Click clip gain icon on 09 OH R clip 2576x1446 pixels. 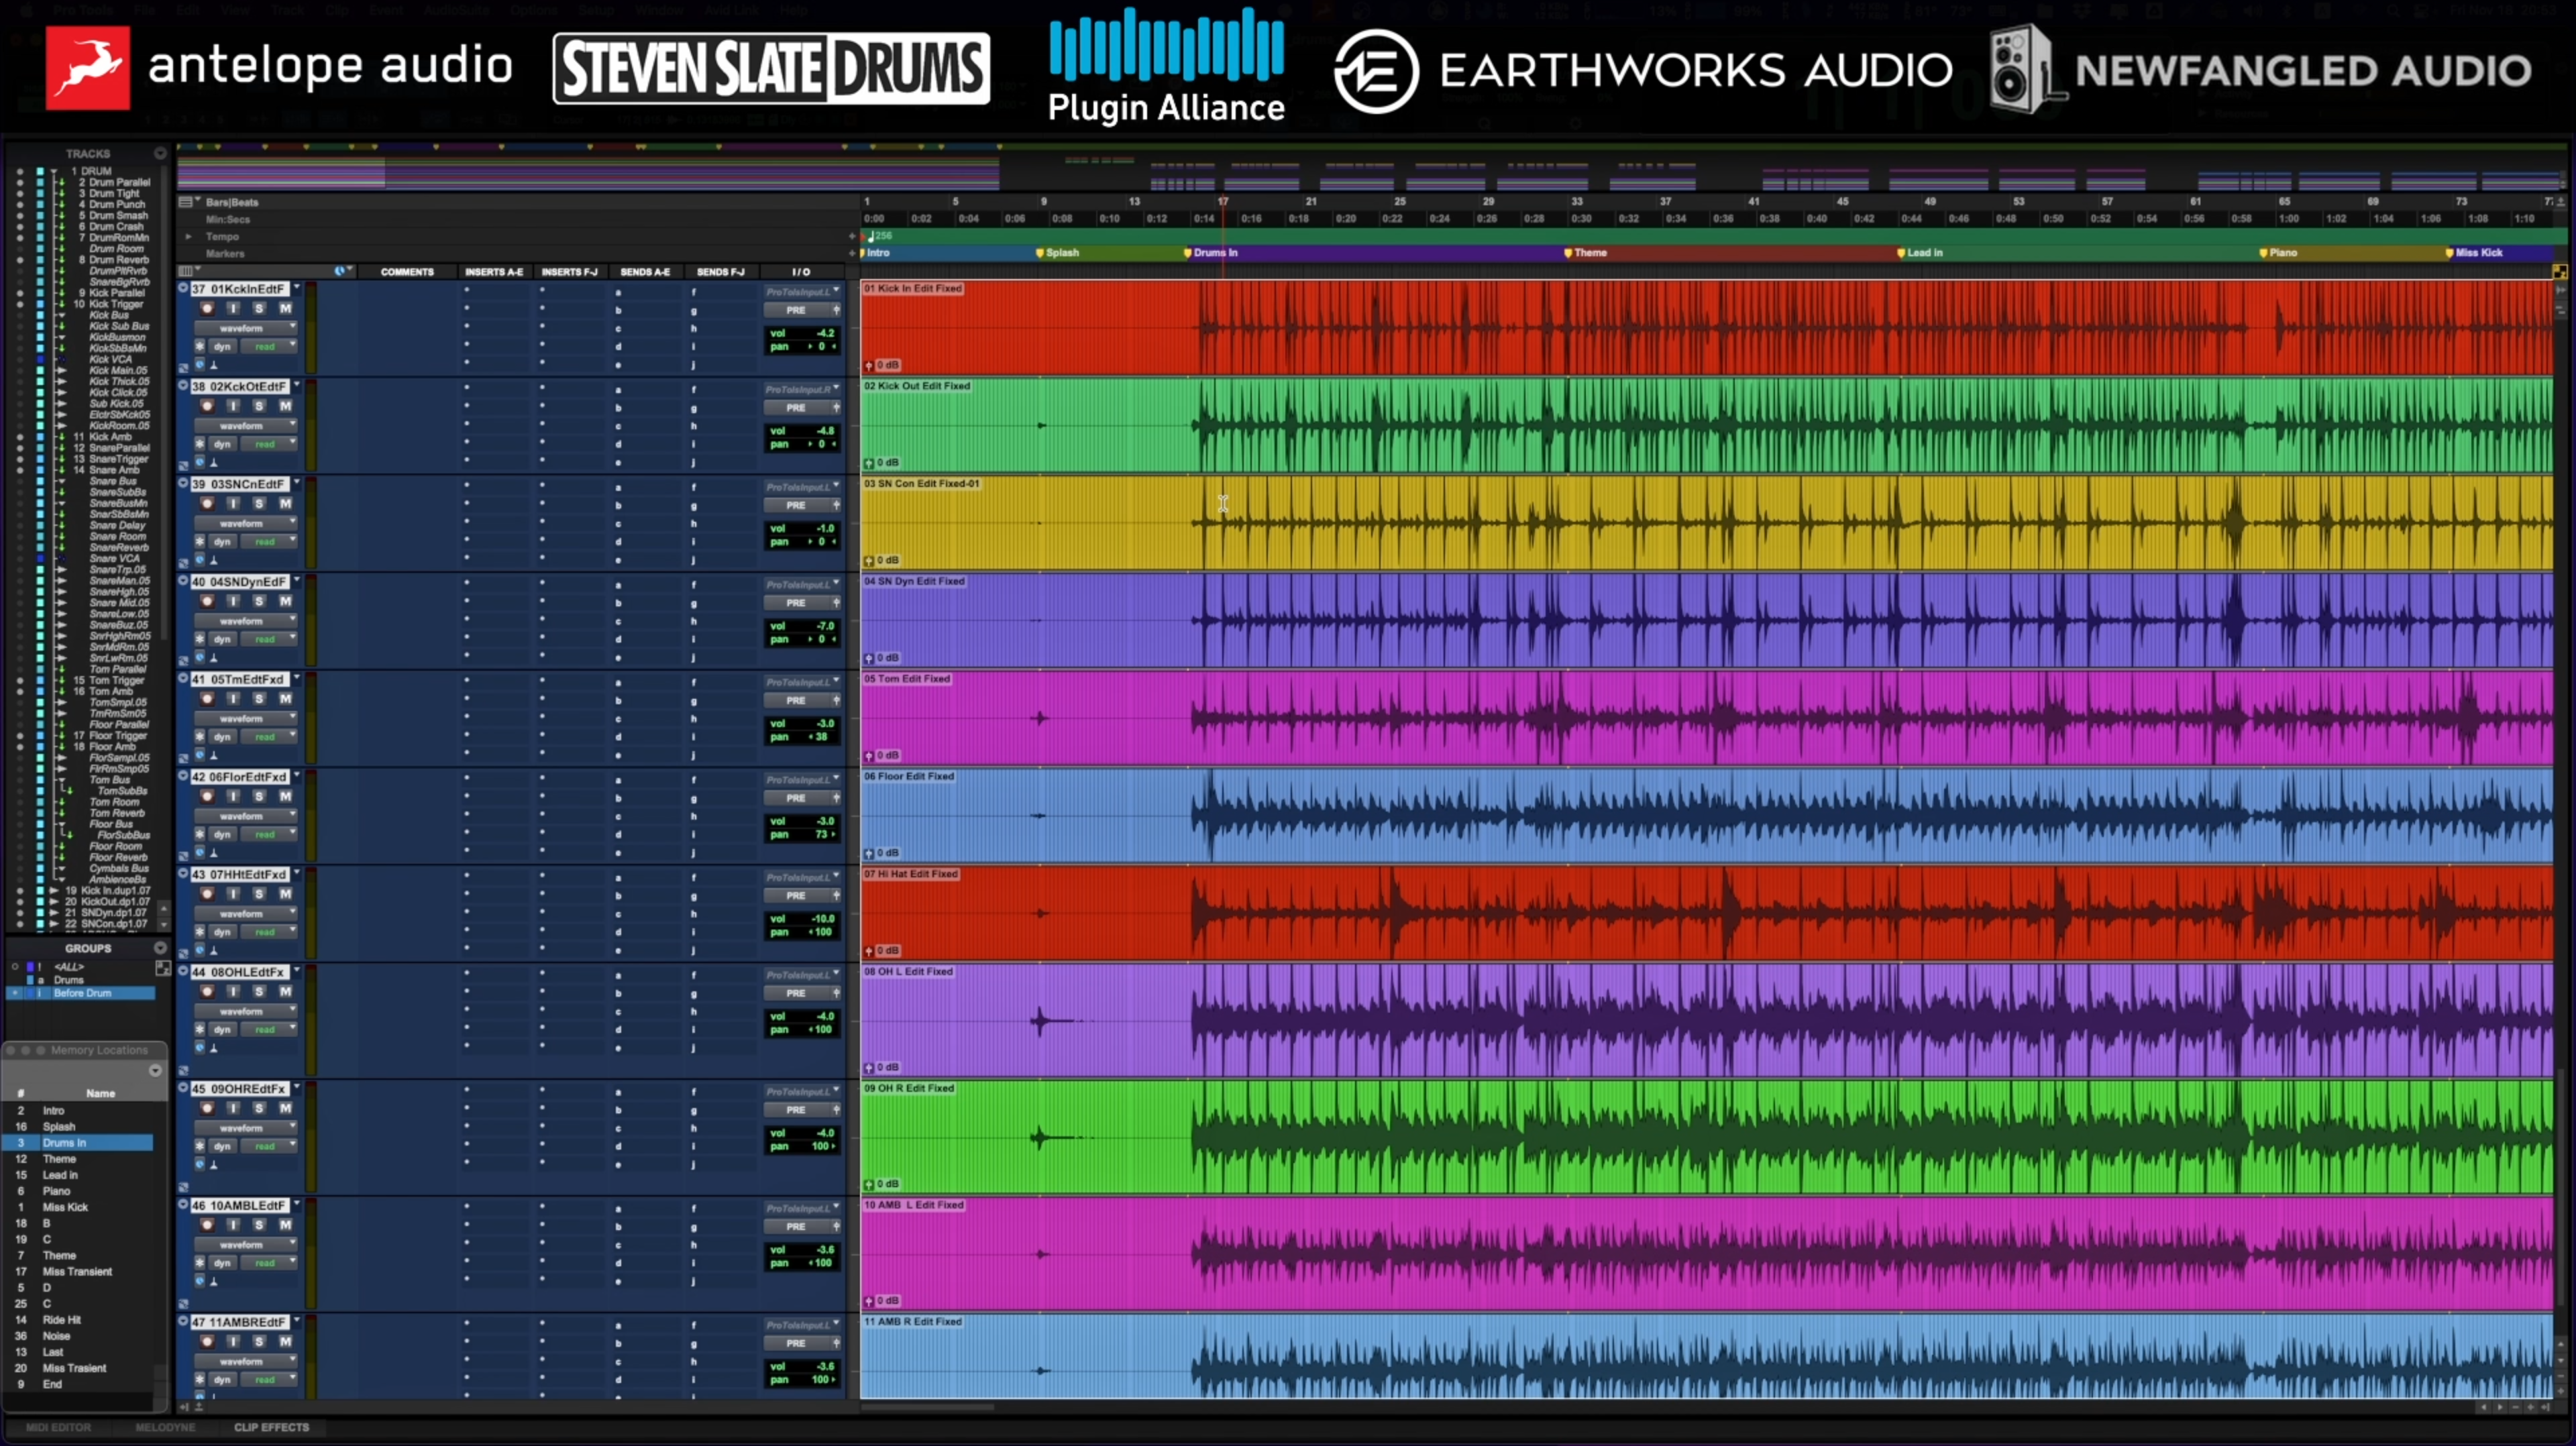(x=869, y=1184)
